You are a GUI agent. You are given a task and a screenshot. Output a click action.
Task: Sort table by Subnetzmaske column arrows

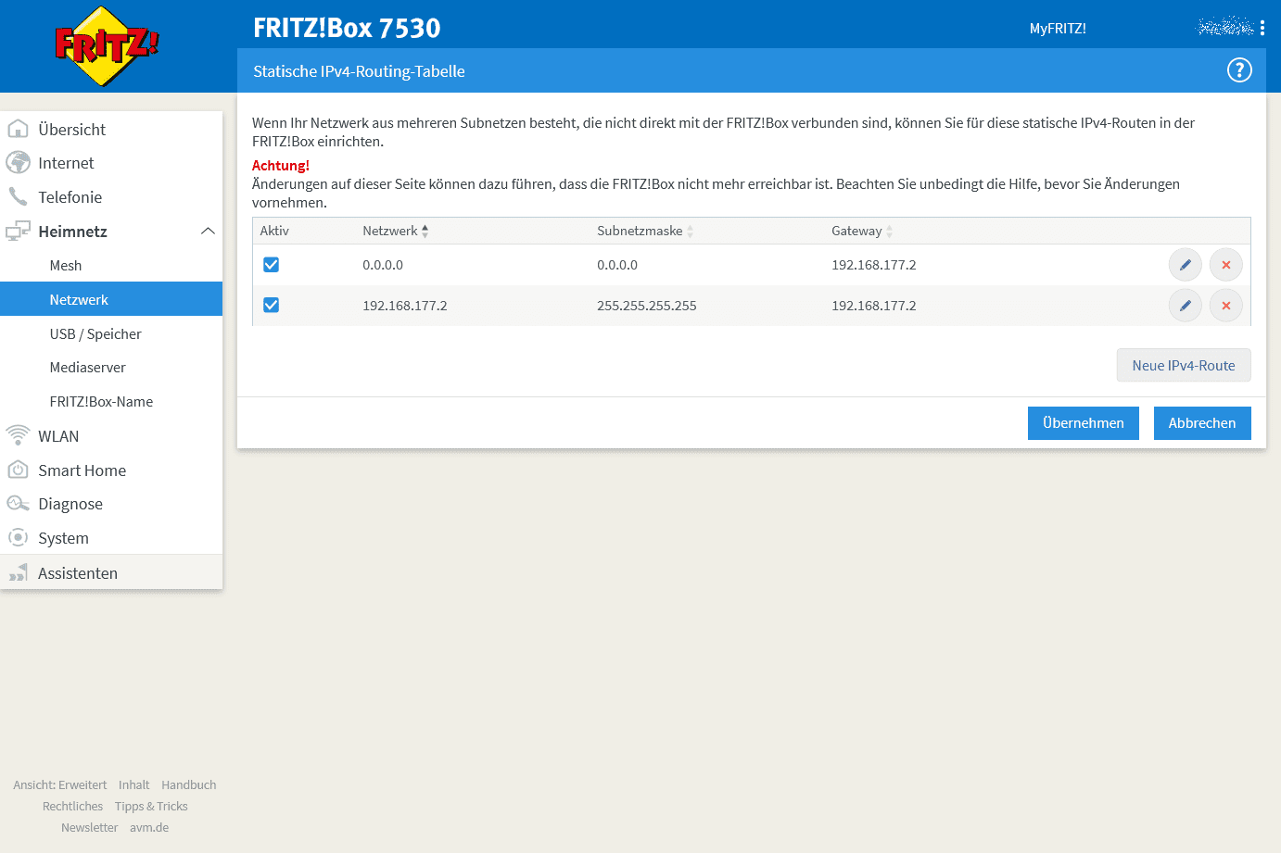[x=690, y=231]
